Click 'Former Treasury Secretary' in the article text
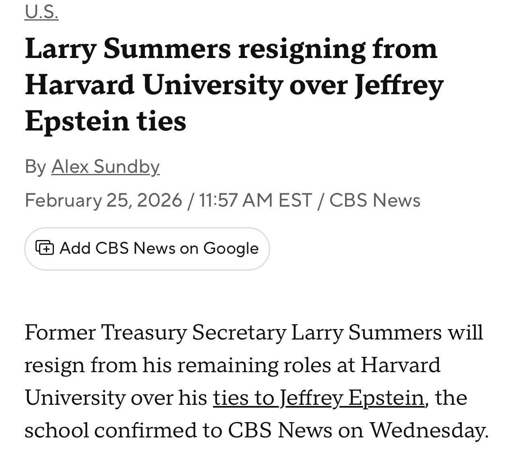This screenshot has width=517, height=464. click(x=155, y=332)
